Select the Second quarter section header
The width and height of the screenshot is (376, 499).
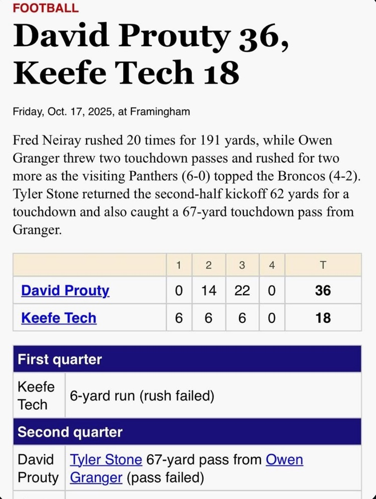point(70,432)
